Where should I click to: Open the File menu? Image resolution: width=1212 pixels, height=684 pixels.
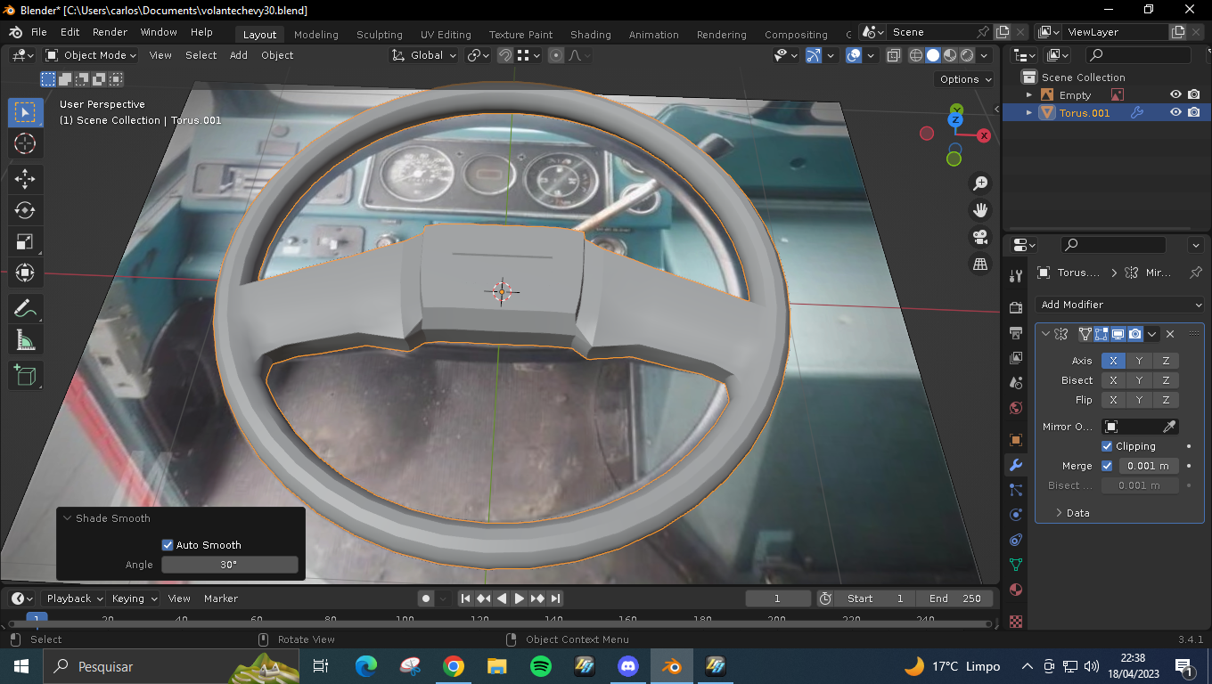pyautogui.click(x=39, y=32)
